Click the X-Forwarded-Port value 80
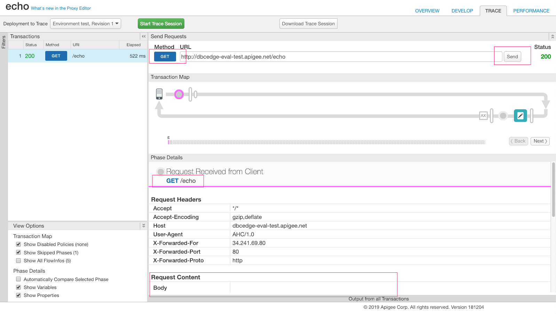The width and height of the screenshot is (556, 314). tap(236, 252)
